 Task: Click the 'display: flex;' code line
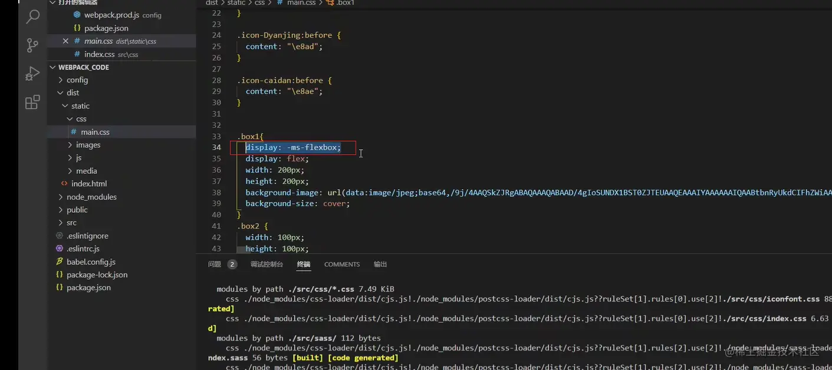(277, 158)
